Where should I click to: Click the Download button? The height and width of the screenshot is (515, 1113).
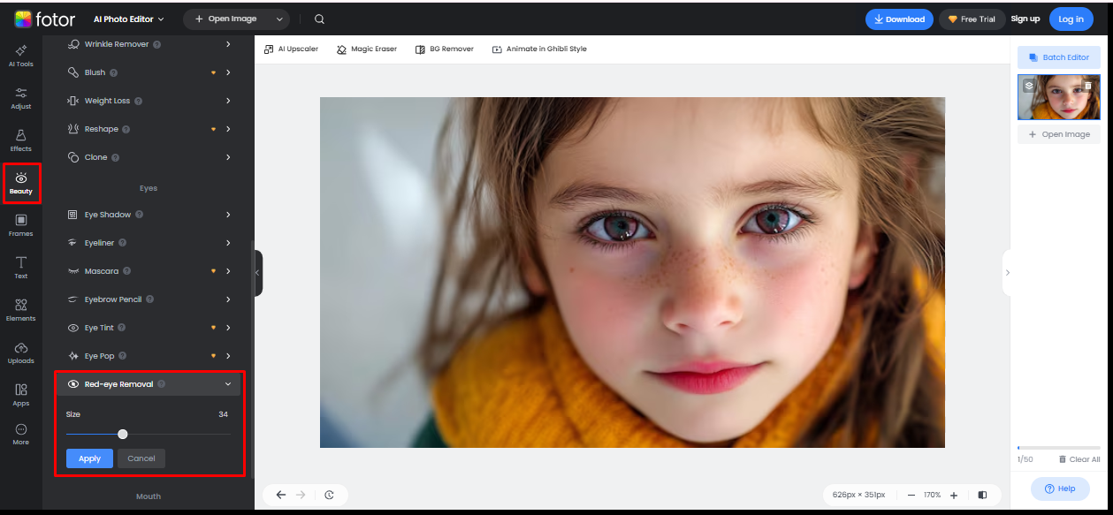coord(899,18)
